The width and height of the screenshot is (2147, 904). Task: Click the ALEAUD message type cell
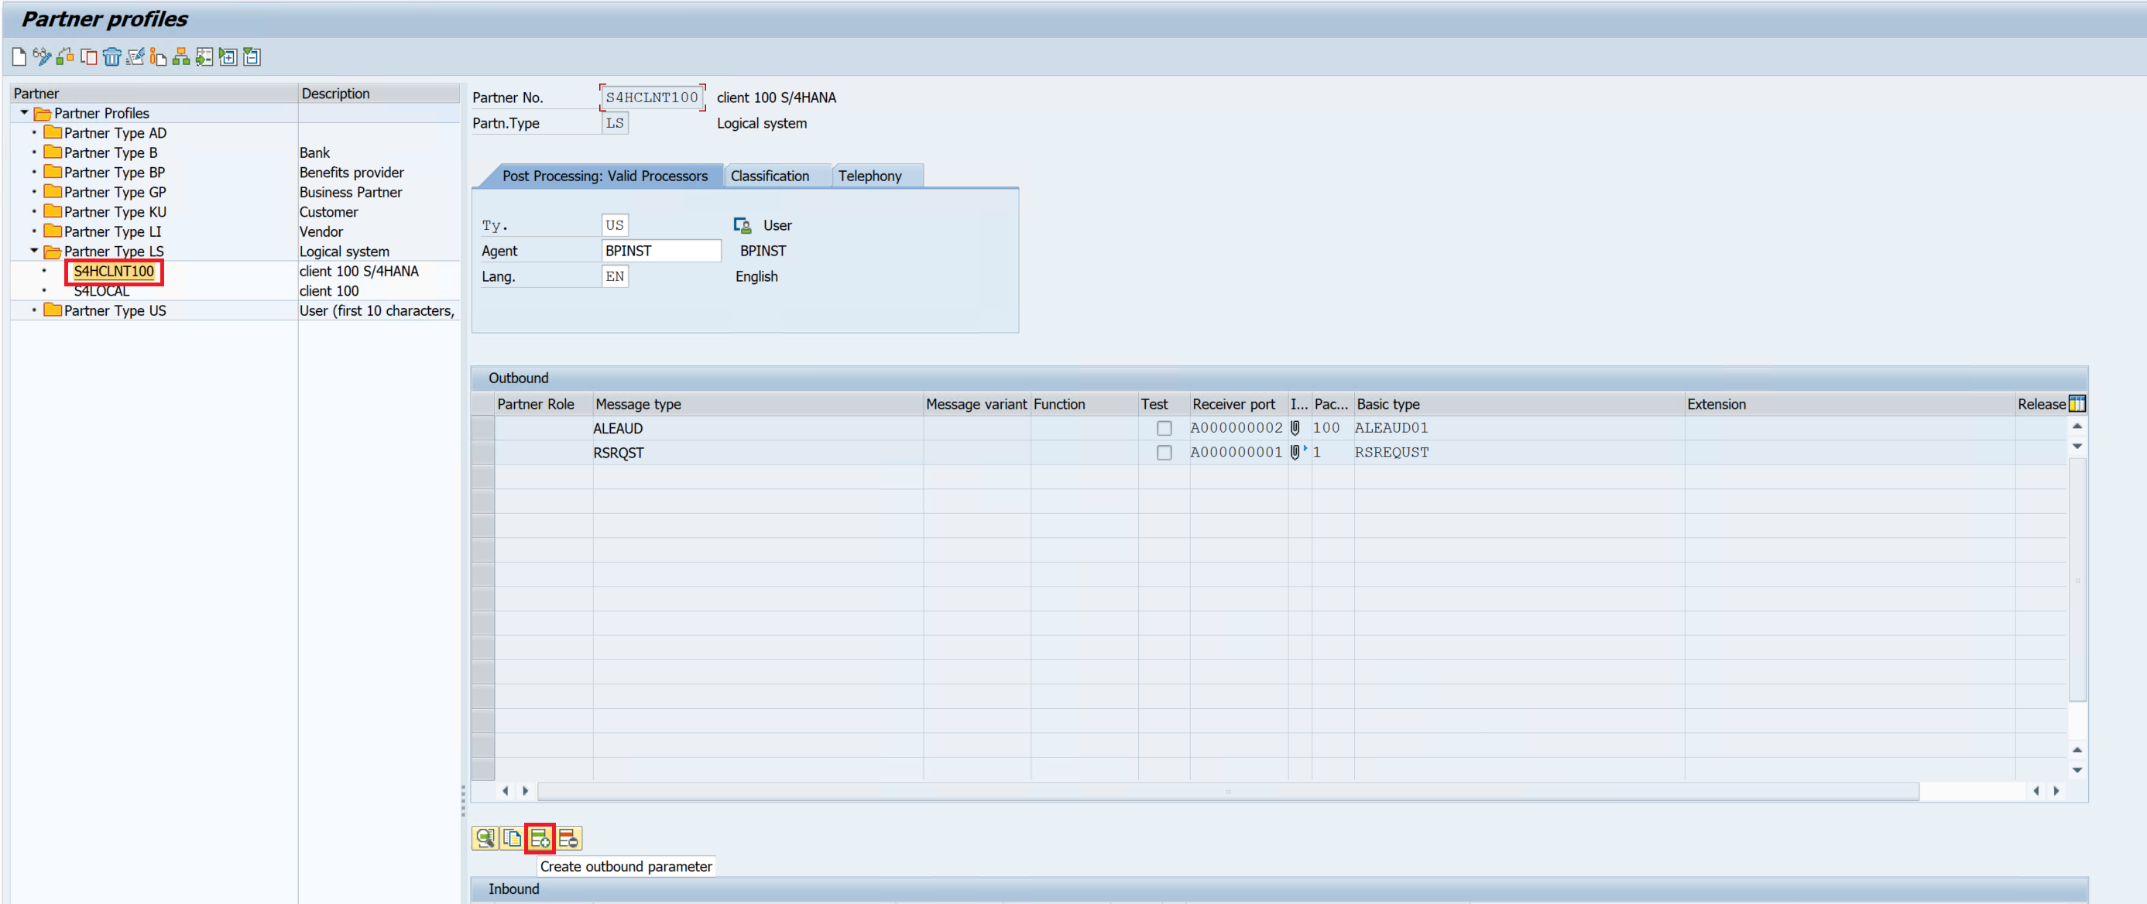click(756, 428)
